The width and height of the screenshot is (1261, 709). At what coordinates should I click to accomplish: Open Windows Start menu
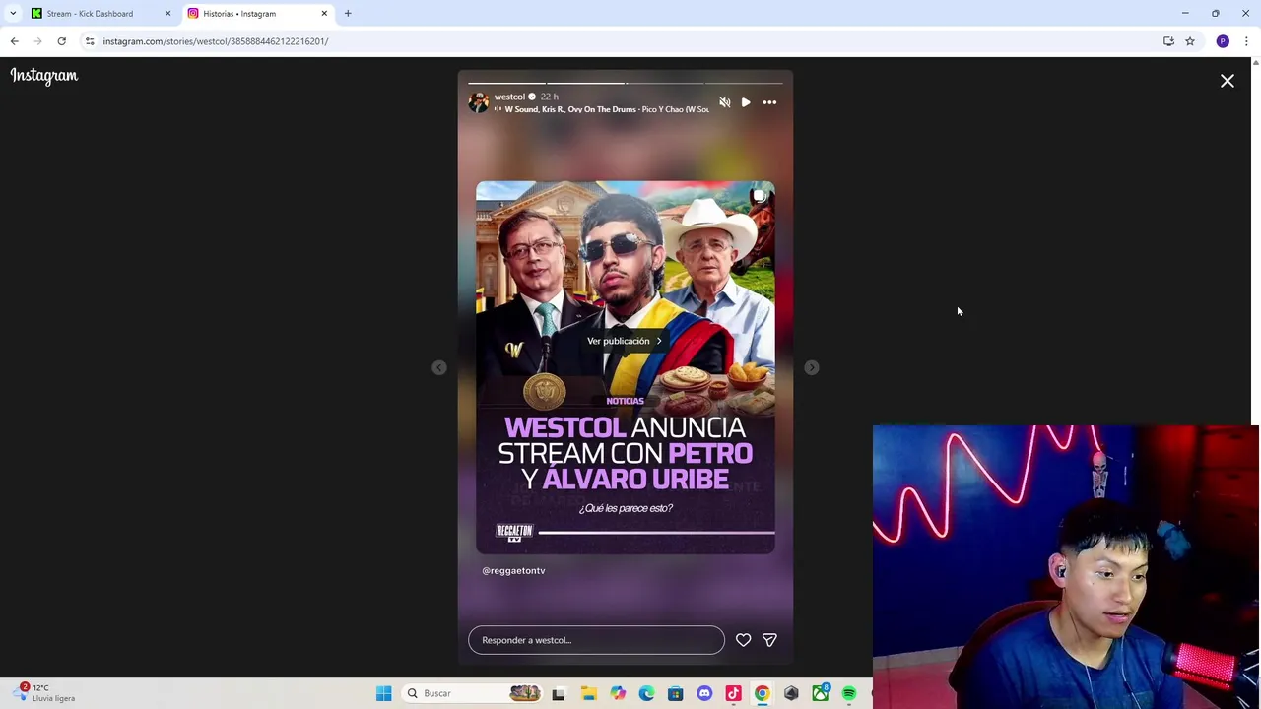click(383, 693)
